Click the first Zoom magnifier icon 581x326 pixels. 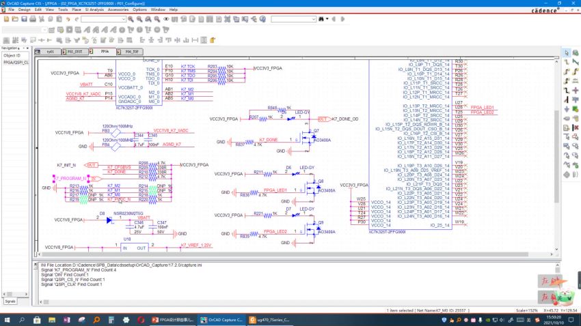[x=131, y=19]
